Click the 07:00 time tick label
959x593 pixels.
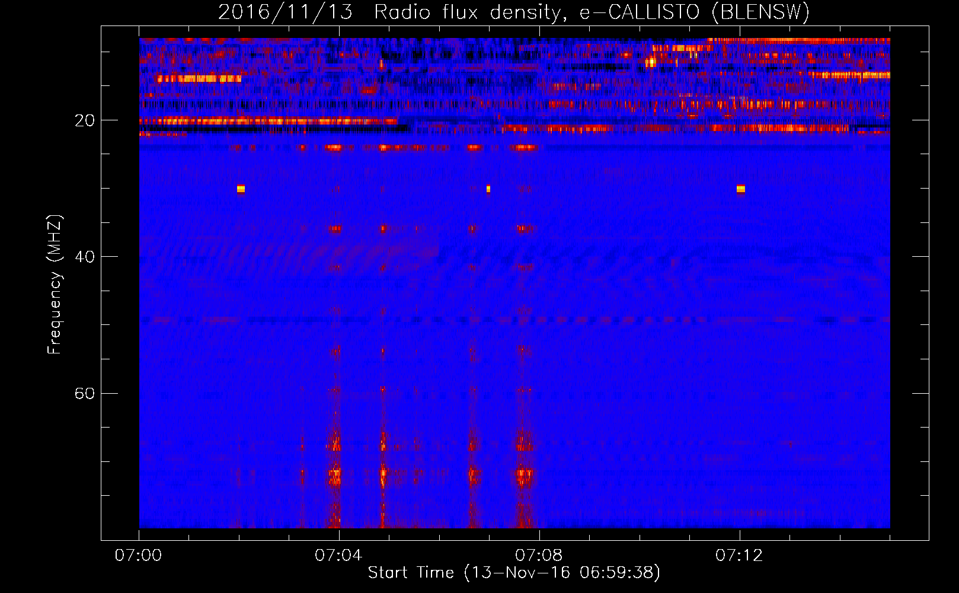pos(139,556)
